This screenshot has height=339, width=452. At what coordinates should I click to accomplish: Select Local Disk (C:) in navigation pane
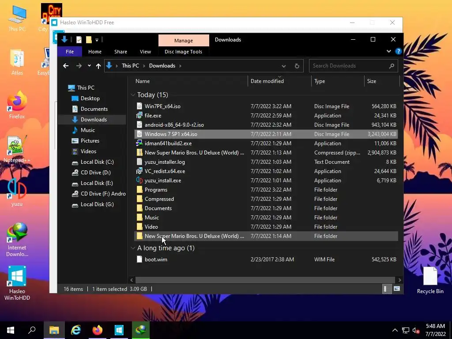(97, 162)
